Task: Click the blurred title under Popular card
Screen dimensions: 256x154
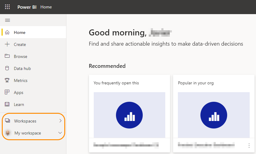Action: point(206,145)
